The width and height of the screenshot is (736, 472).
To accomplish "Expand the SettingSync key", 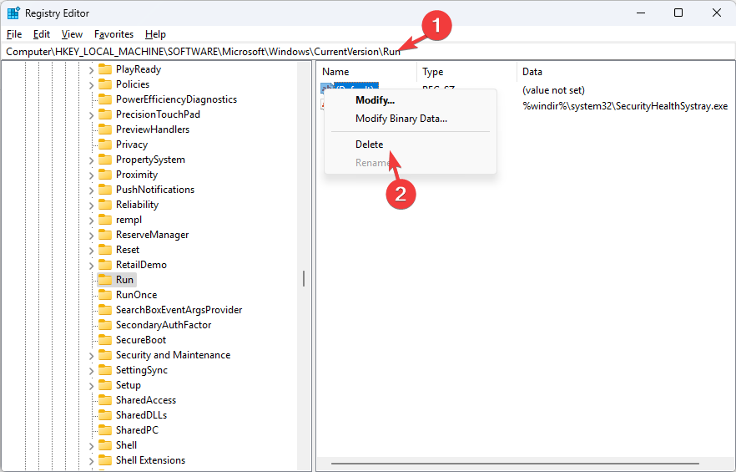I will (x=91, y=371).
